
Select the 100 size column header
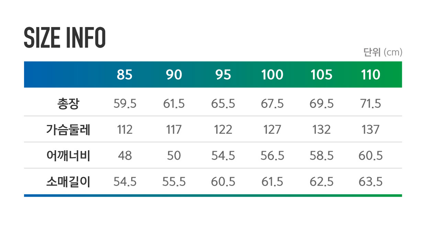coord(272,75)
